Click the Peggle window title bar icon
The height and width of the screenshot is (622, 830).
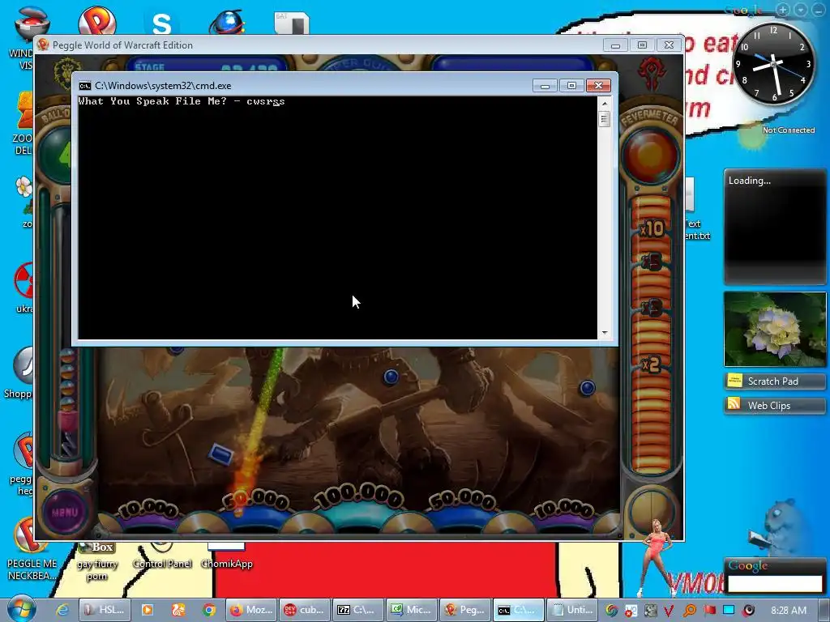44,45
